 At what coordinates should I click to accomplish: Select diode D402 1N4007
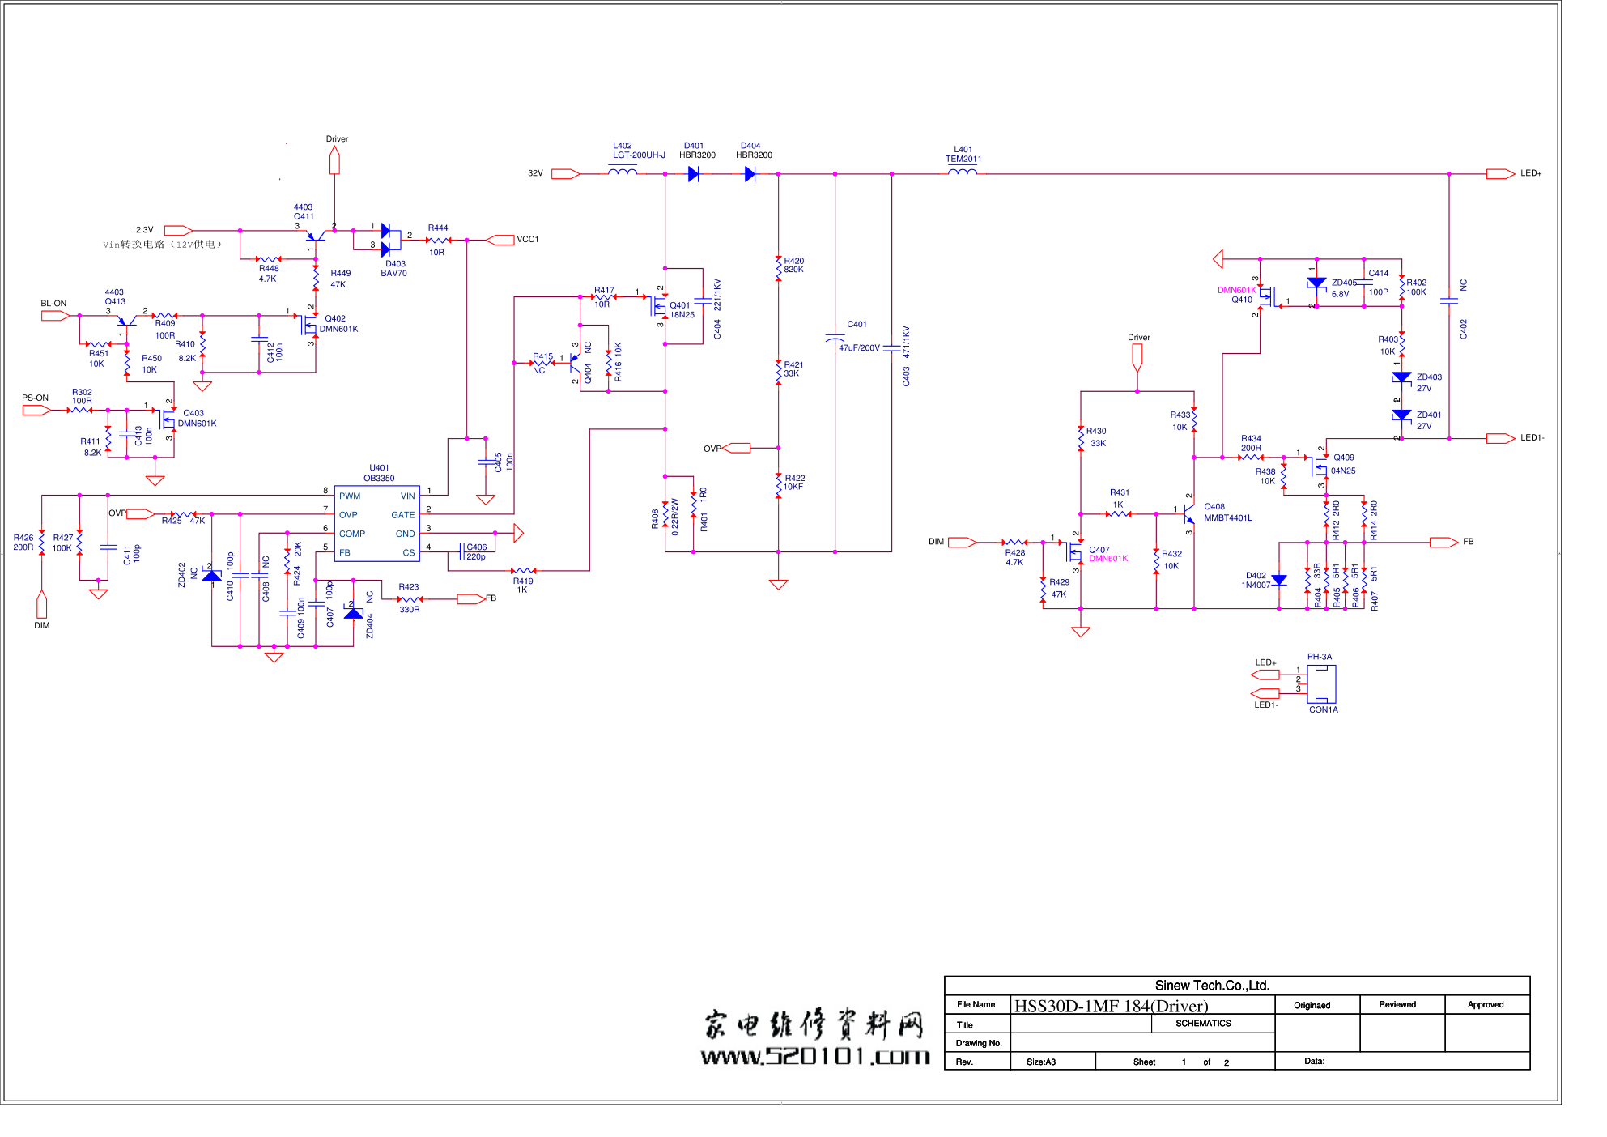(1279, 580)
